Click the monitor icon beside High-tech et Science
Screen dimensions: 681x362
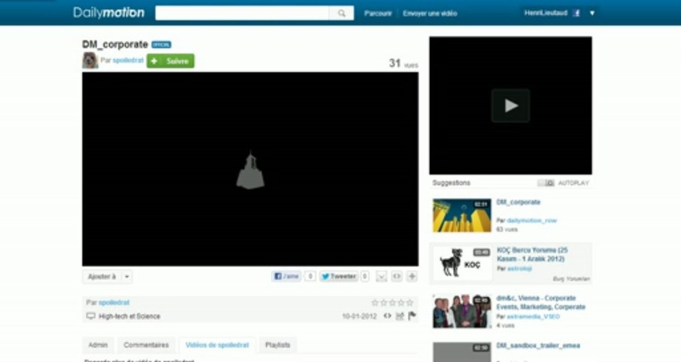tap(91, 316)
